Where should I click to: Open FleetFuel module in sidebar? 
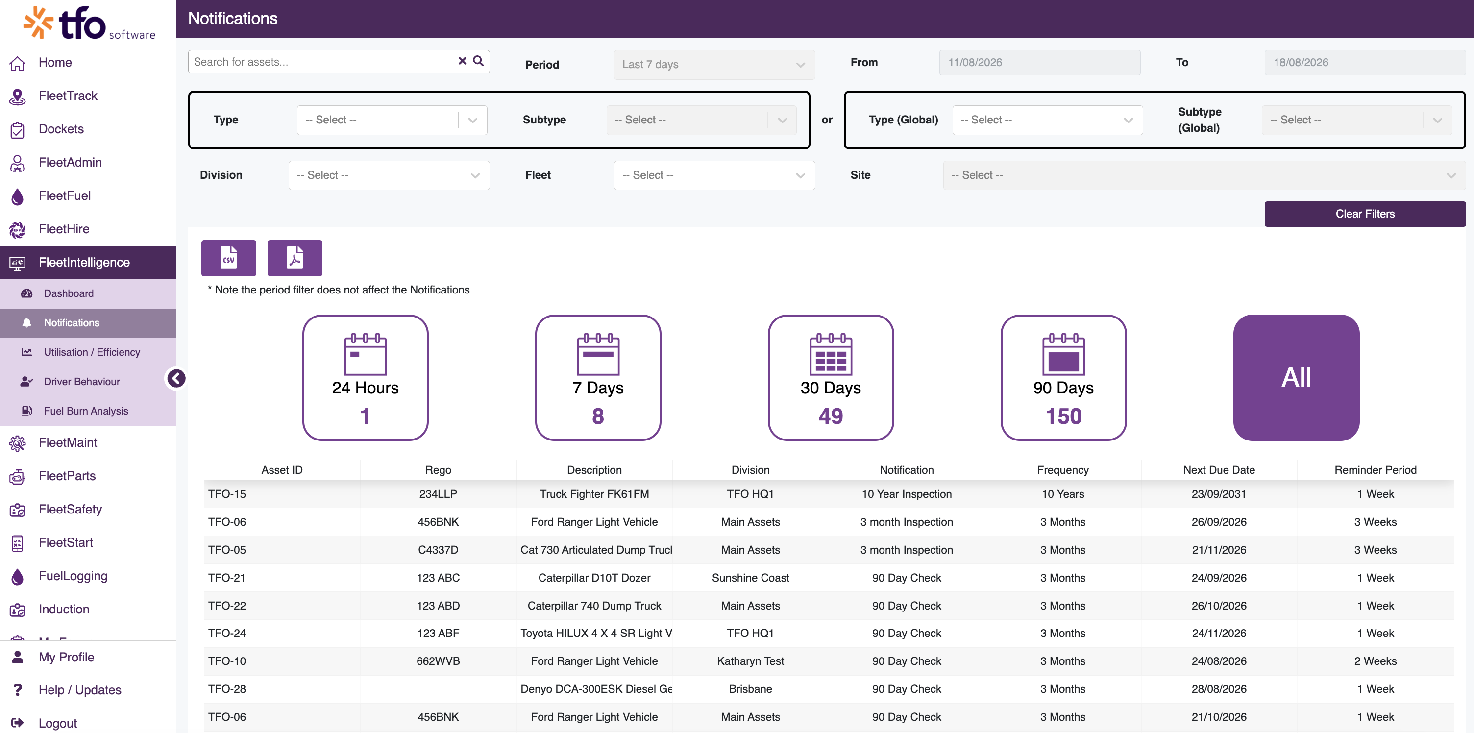[x=65, y=195]
